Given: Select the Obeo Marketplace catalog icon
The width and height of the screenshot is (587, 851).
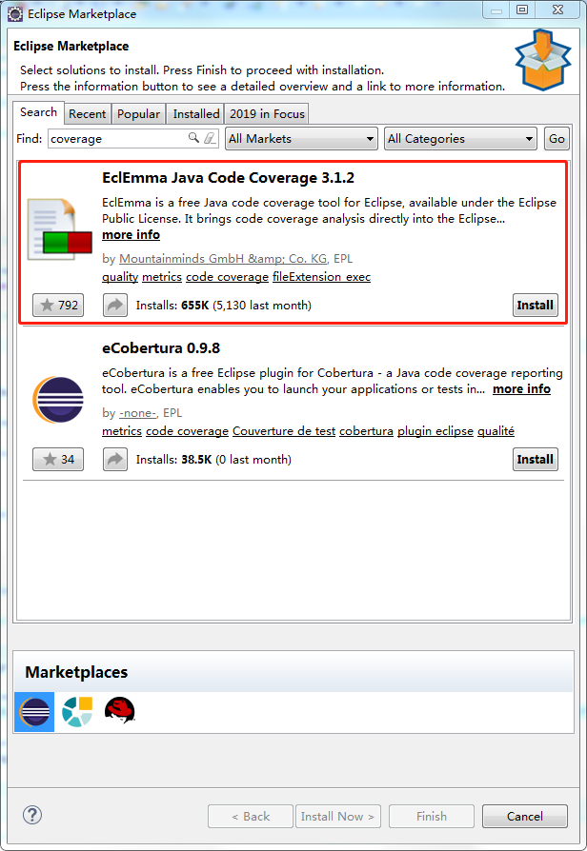Looking at the screenshot, I should tap(77, 711).
